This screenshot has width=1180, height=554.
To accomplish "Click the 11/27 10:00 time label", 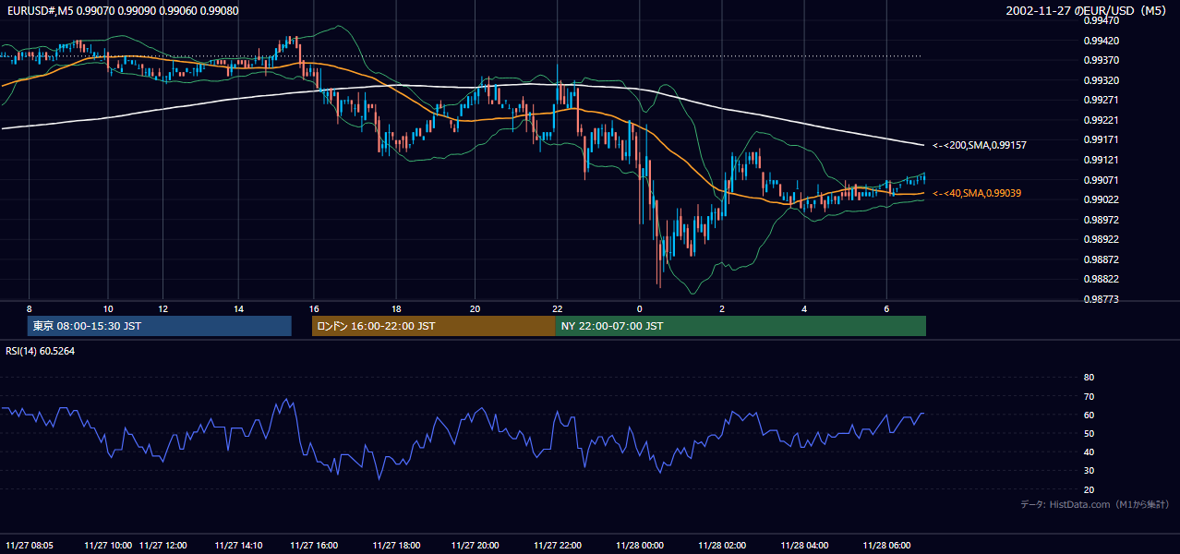I will (x=108, y=546).
